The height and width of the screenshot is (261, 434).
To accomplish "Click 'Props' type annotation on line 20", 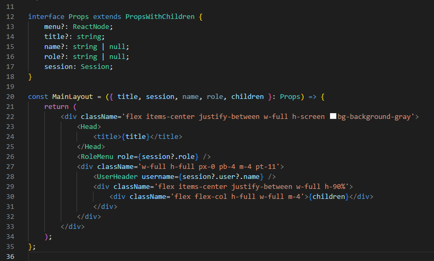I will (290, 97).
